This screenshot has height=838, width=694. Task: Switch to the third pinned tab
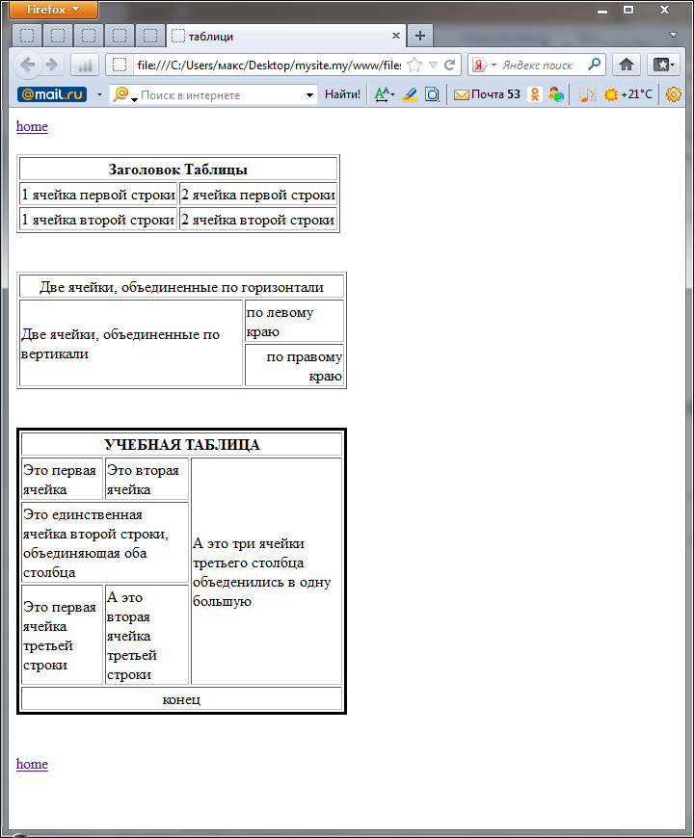pos(89,36)
